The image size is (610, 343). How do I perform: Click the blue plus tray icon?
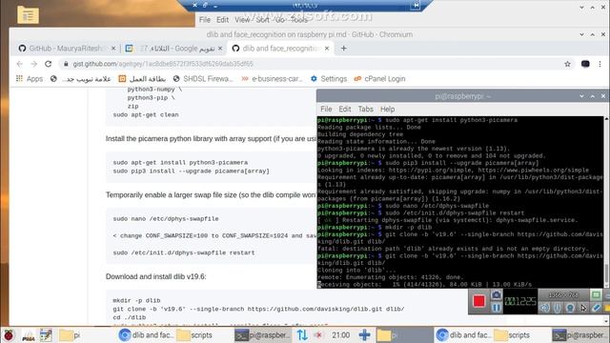[x=364, y=334]
